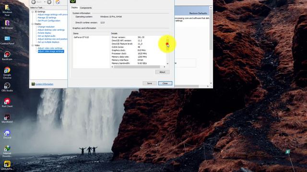Open the Tor Browser desktop icon

pyautogui.click(x=7, y=25)
